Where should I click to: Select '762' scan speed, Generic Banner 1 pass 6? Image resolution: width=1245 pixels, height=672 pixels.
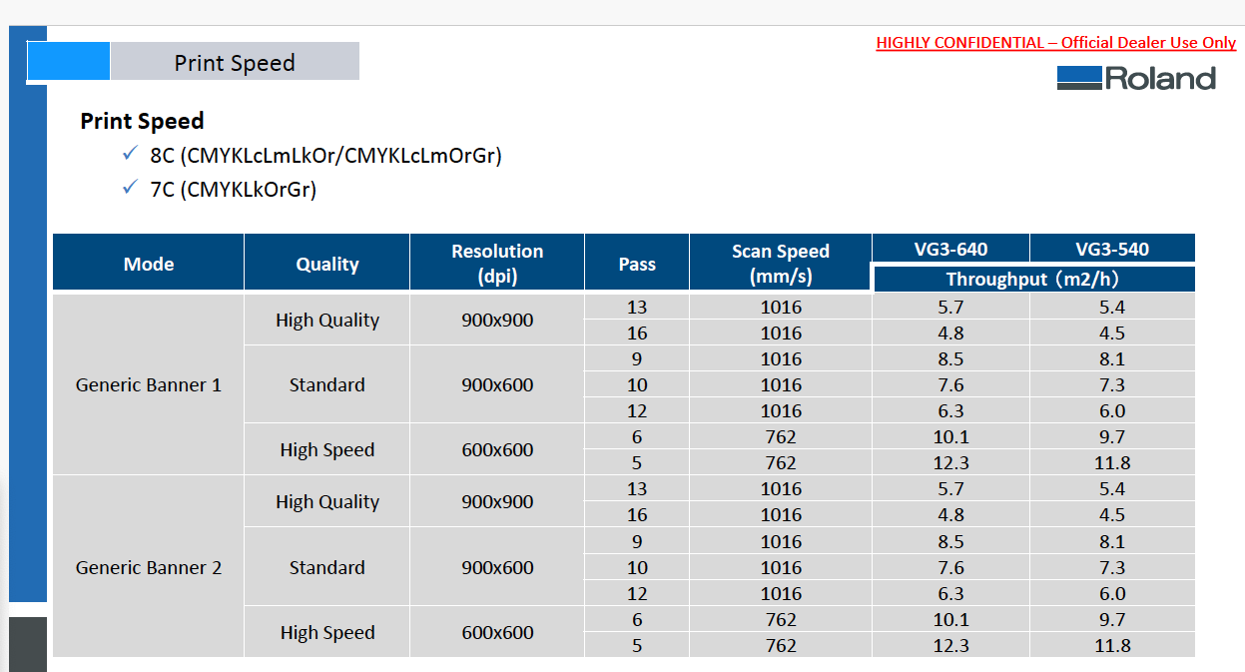point(781,436)
